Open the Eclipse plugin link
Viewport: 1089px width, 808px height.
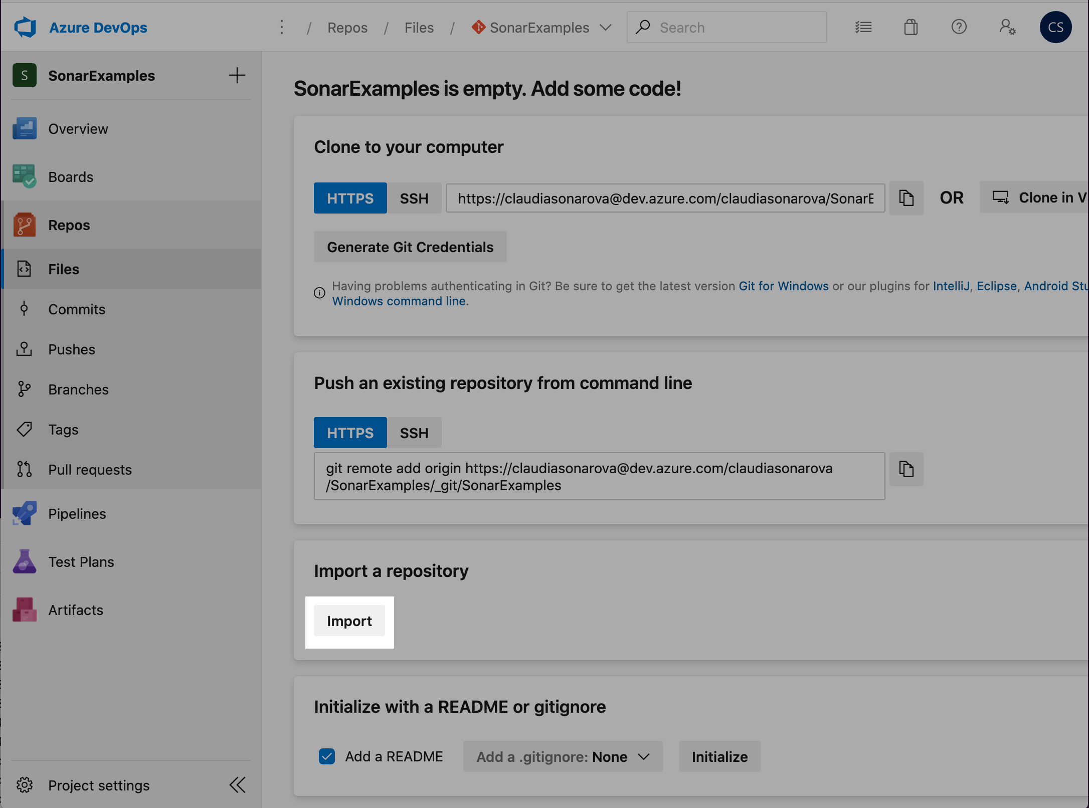[997, 286]
